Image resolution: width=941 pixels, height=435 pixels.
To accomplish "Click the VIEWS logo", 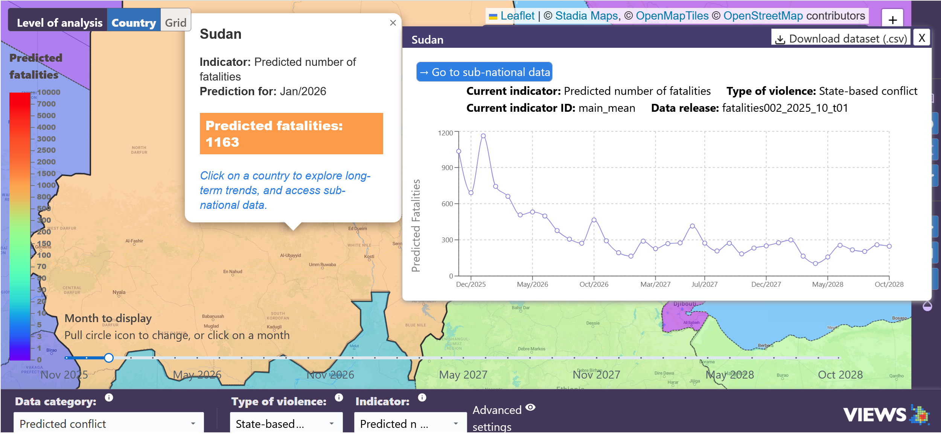I will [x=885, y=414].
